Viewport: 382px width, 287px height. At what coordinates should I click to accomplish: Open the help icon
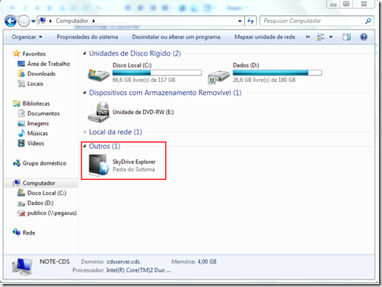pos(364,37)
